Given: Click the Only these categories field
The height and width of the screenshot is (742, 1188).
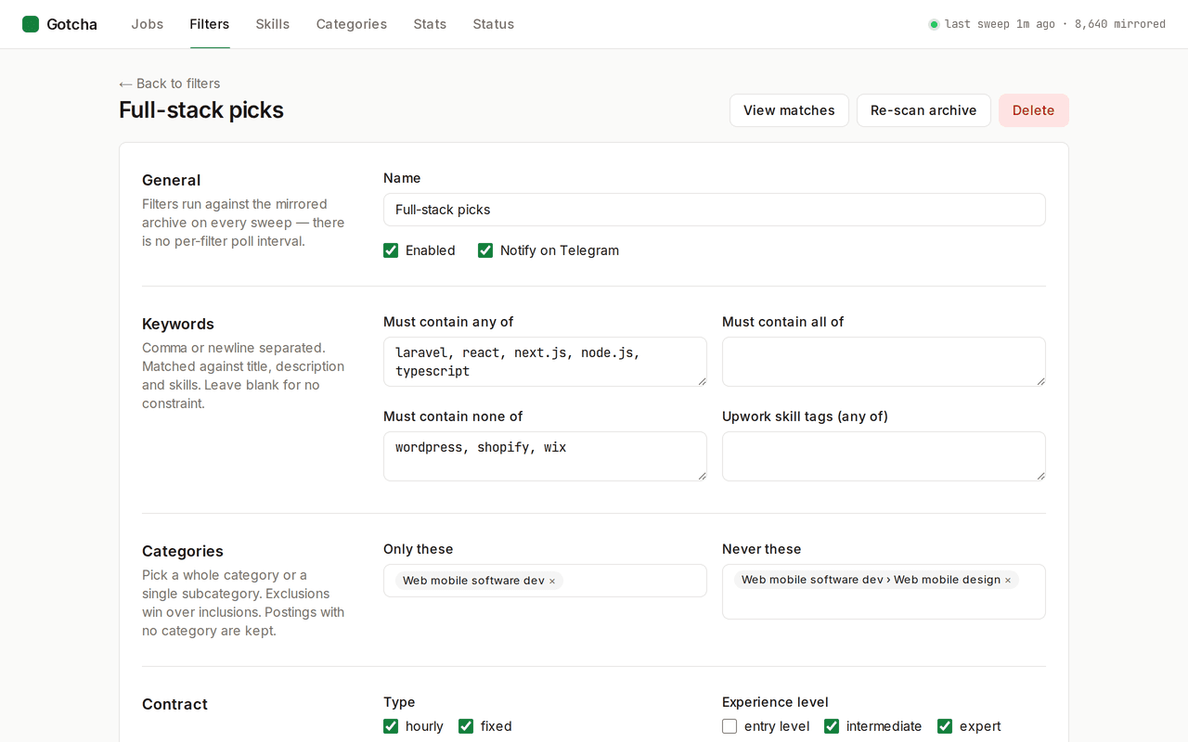Looking at the screenshot, I should point(545,581).
